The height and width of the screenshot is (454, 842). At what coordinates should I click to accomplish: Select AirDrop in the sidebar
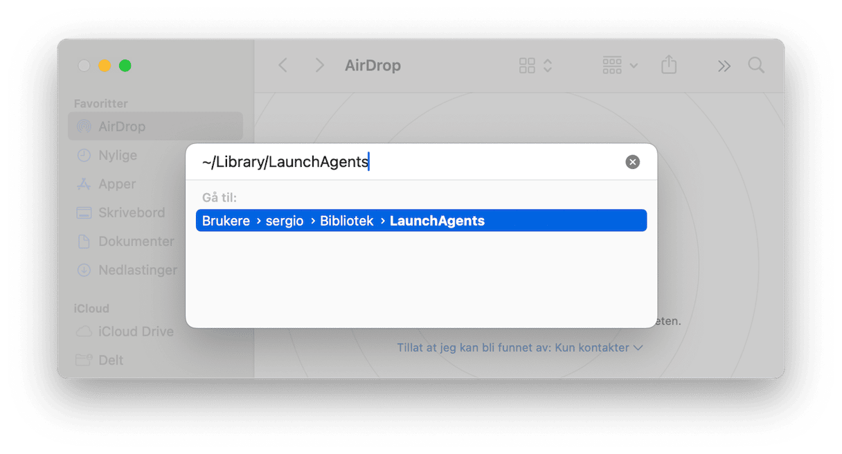(155, 127)
